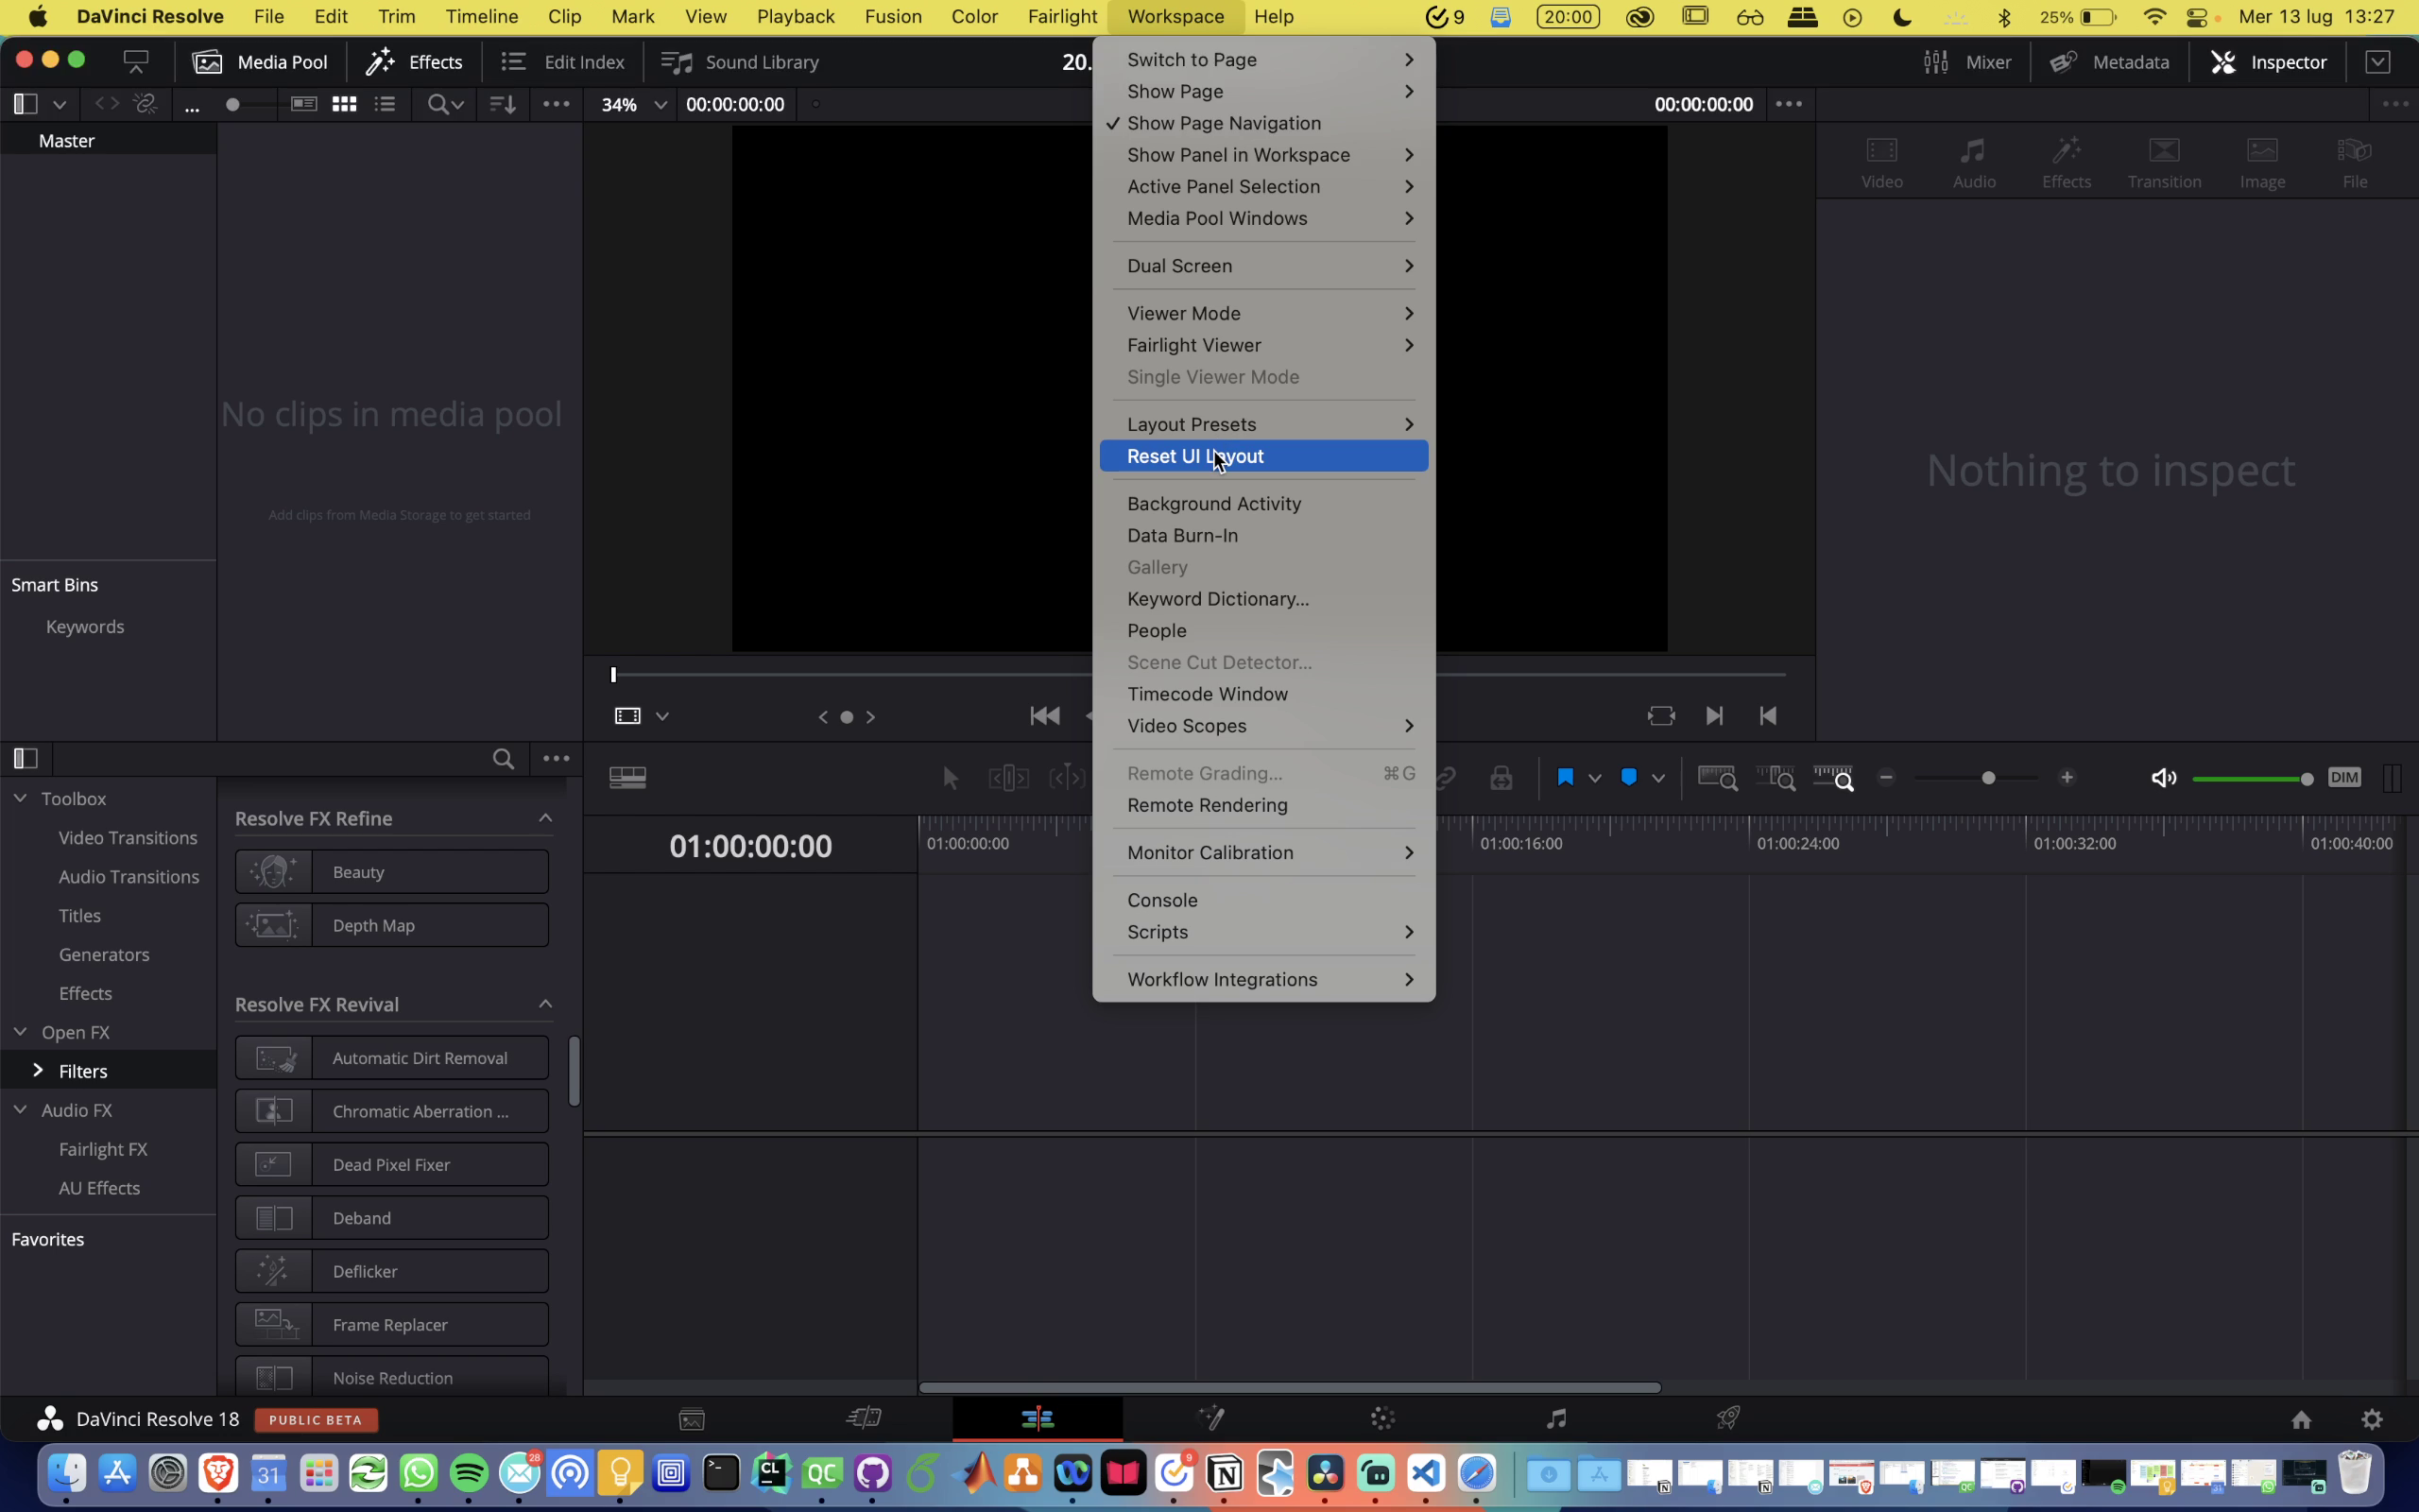Image resolution: width=2419 pixels, height=1512 pixels.
Task: Select the Beauty effect
Action: tap(392, 872)
